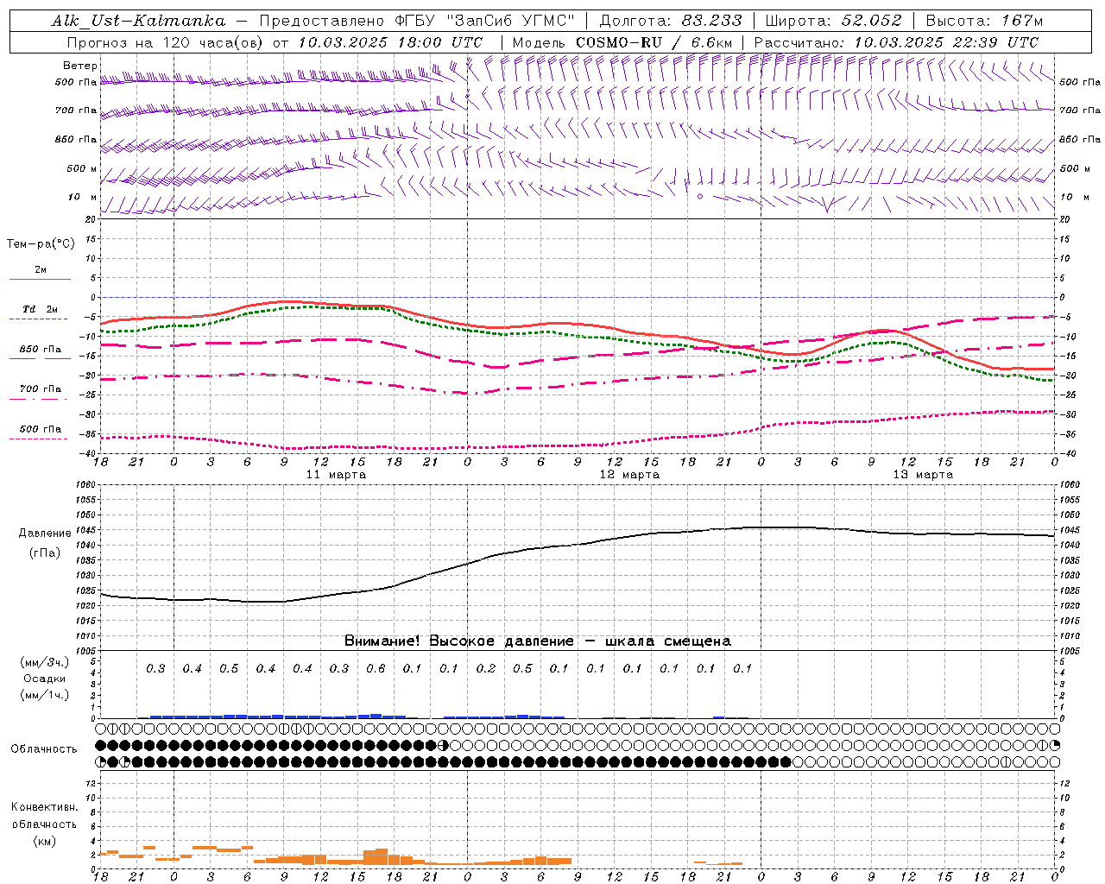Select the Долгота: 83.233 header value
This screenshot has width=1105, height=884.
click(671, 21)
